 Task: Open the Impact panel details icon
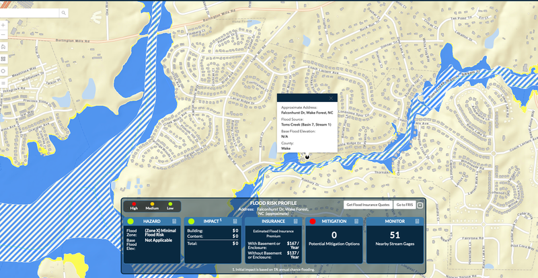click(x=235, y=222)
